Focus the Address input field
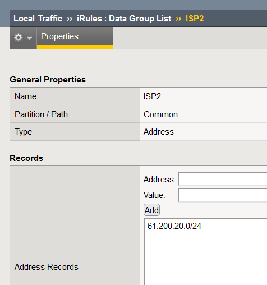Viewport: 267px width, 285px height. (223, 180)
